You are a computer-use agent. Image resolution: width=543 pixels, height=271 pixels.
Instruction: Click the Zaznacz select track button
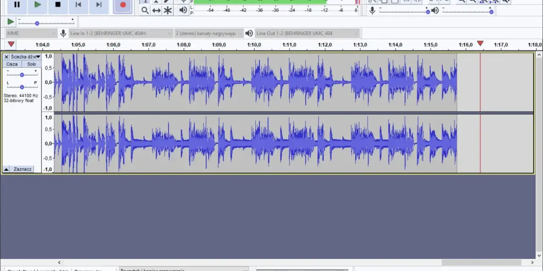tap(22, 169)
